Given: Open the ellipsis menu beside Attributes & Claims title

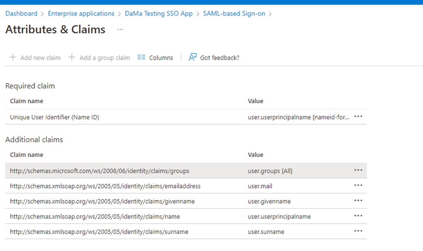Looking at the screenshot, I should 120,29.
